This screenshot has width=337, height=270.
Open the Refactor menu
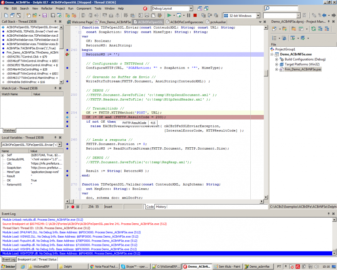coord(47,8)
